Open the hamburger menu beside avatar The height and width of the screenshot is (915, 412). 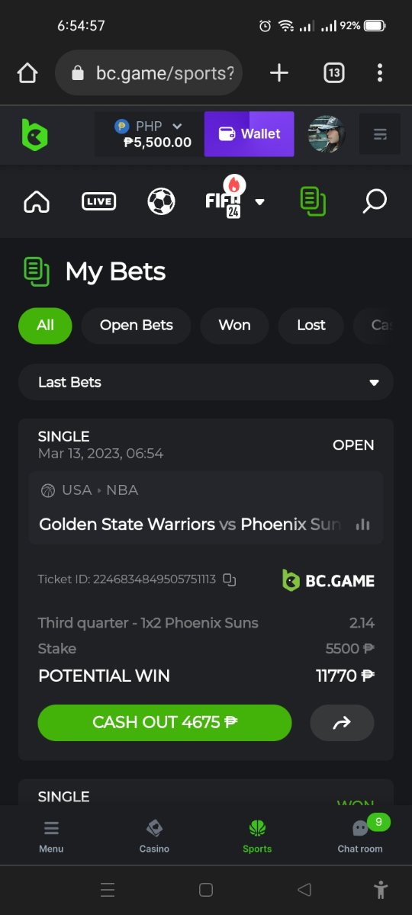tap(379, 134)
